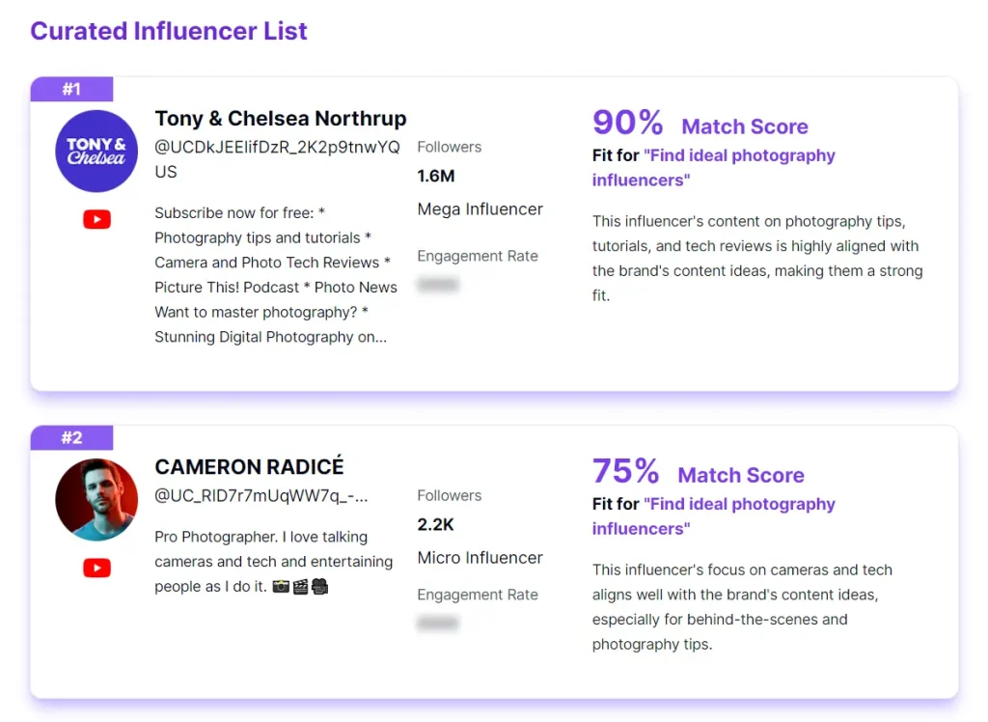The height and width of the screenshot is (722, 988).
Task: Click the #1 rank badge
Action: pyautogui.click(x=72, y=89)
